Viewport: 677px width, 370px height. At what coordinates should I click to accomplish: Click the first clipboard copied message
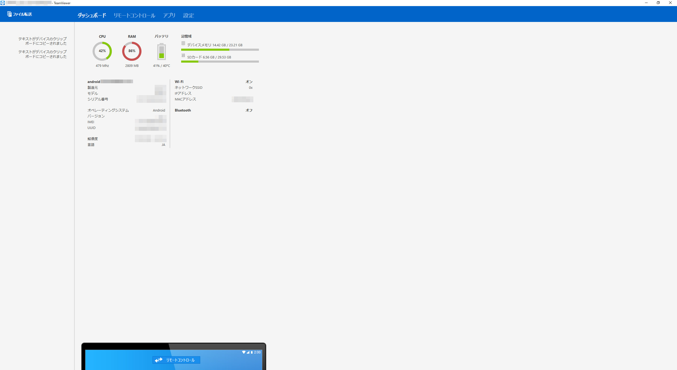43,41
